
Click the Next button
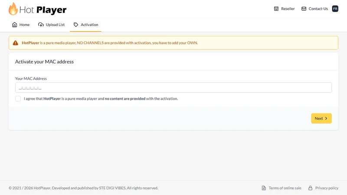coord(321,118)
